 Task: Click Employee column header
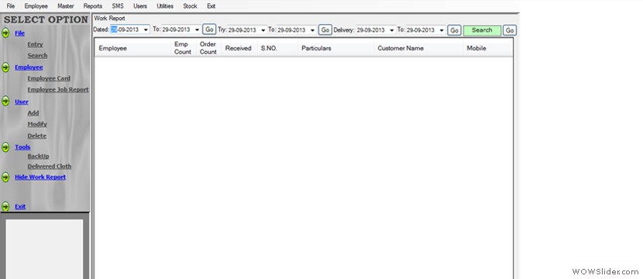(x=133, y=48)
